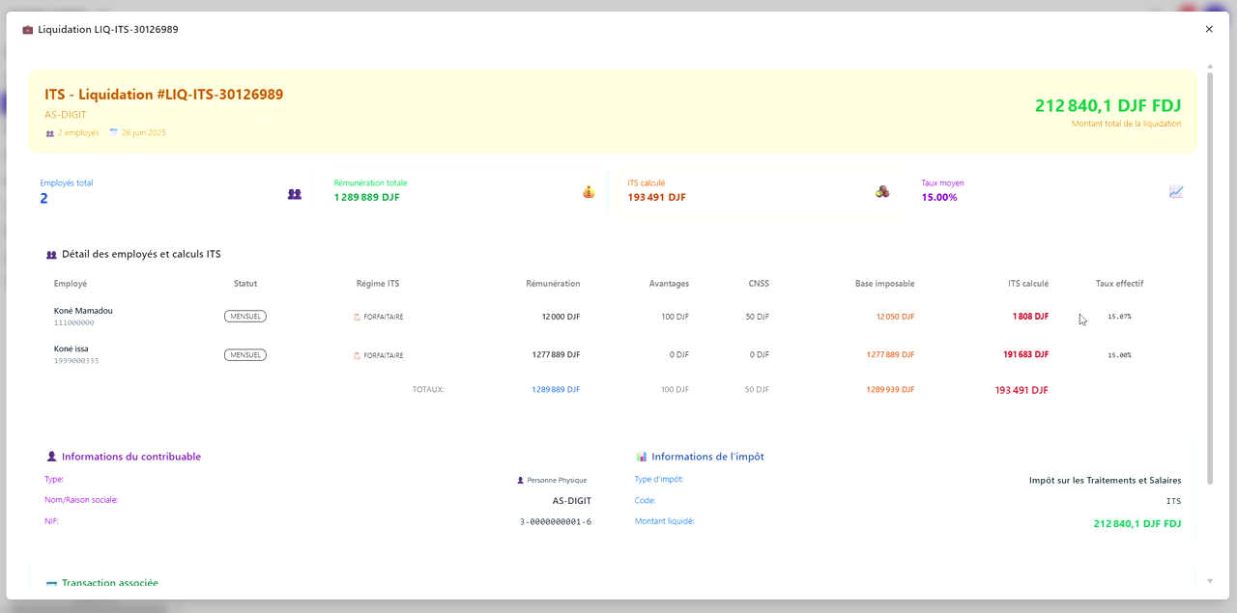
Task: Click the 'Taux effectif' column header
Action: tap(1119, 284)
